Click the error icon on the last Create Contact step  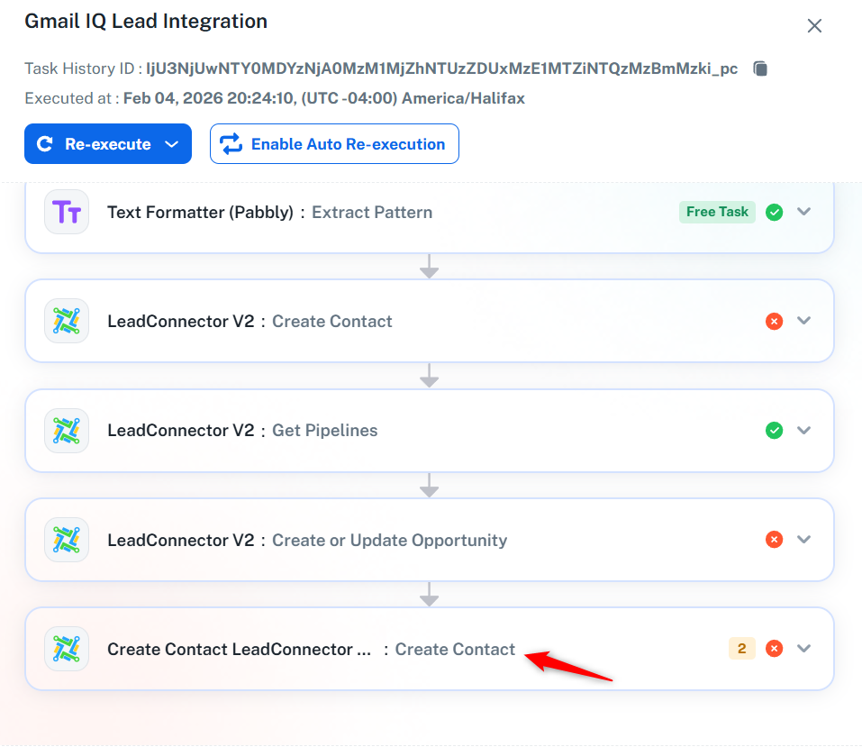pyautogui.click(x=774, y=649)
